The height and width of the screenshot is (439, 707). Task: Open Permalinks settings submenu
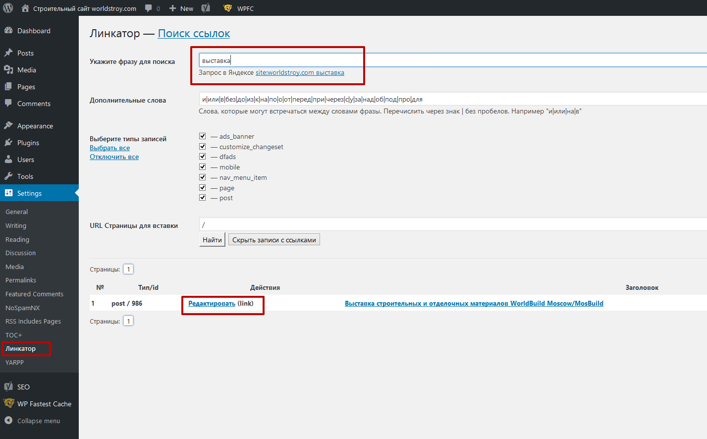click(21, 280)
